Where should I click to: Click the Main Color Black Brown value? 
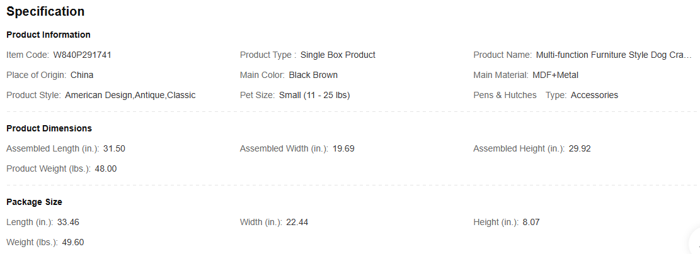point(313,75)
